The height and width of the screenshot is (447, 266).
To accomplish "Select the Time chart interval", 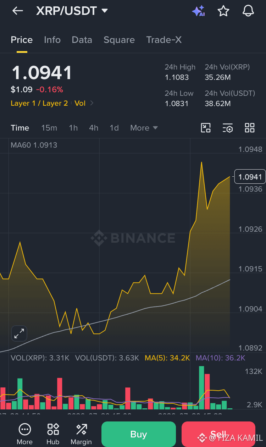I will pyautogui.click(x=20, y=128).
